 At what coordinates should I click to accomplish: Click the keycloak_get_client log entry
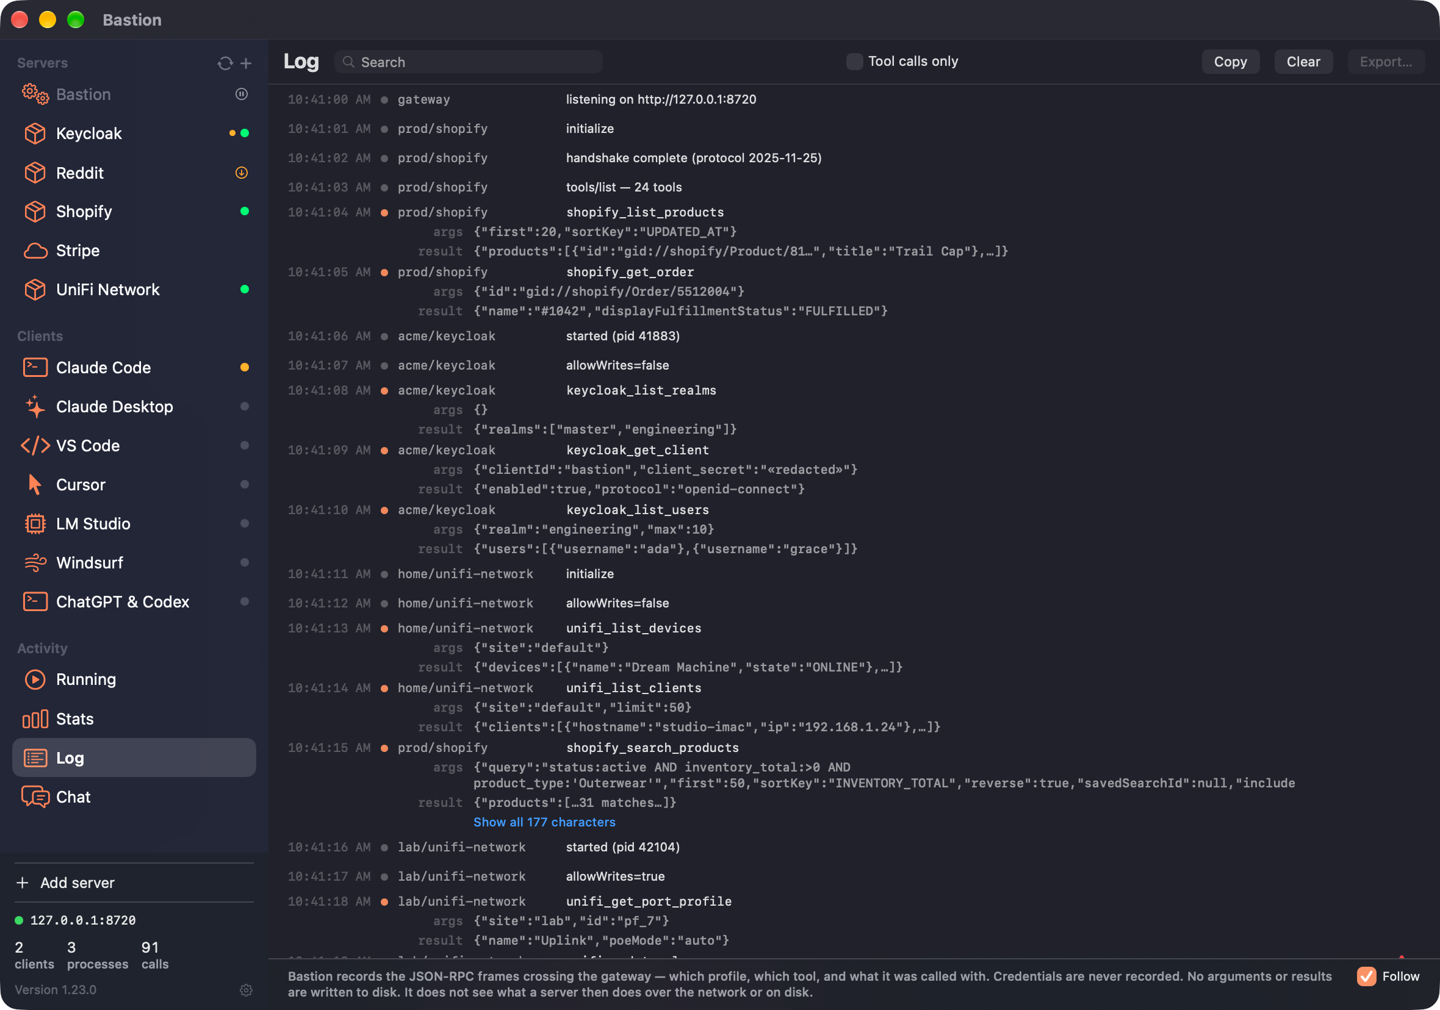pos(637,450)
